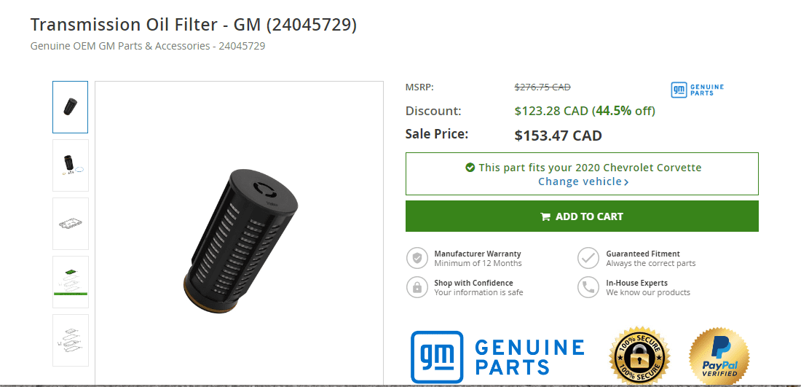The width and height of the screenshot is (801, 387).
Task: Click the Shop with Confidence lock icon
Action: click(x=417, y=287)
